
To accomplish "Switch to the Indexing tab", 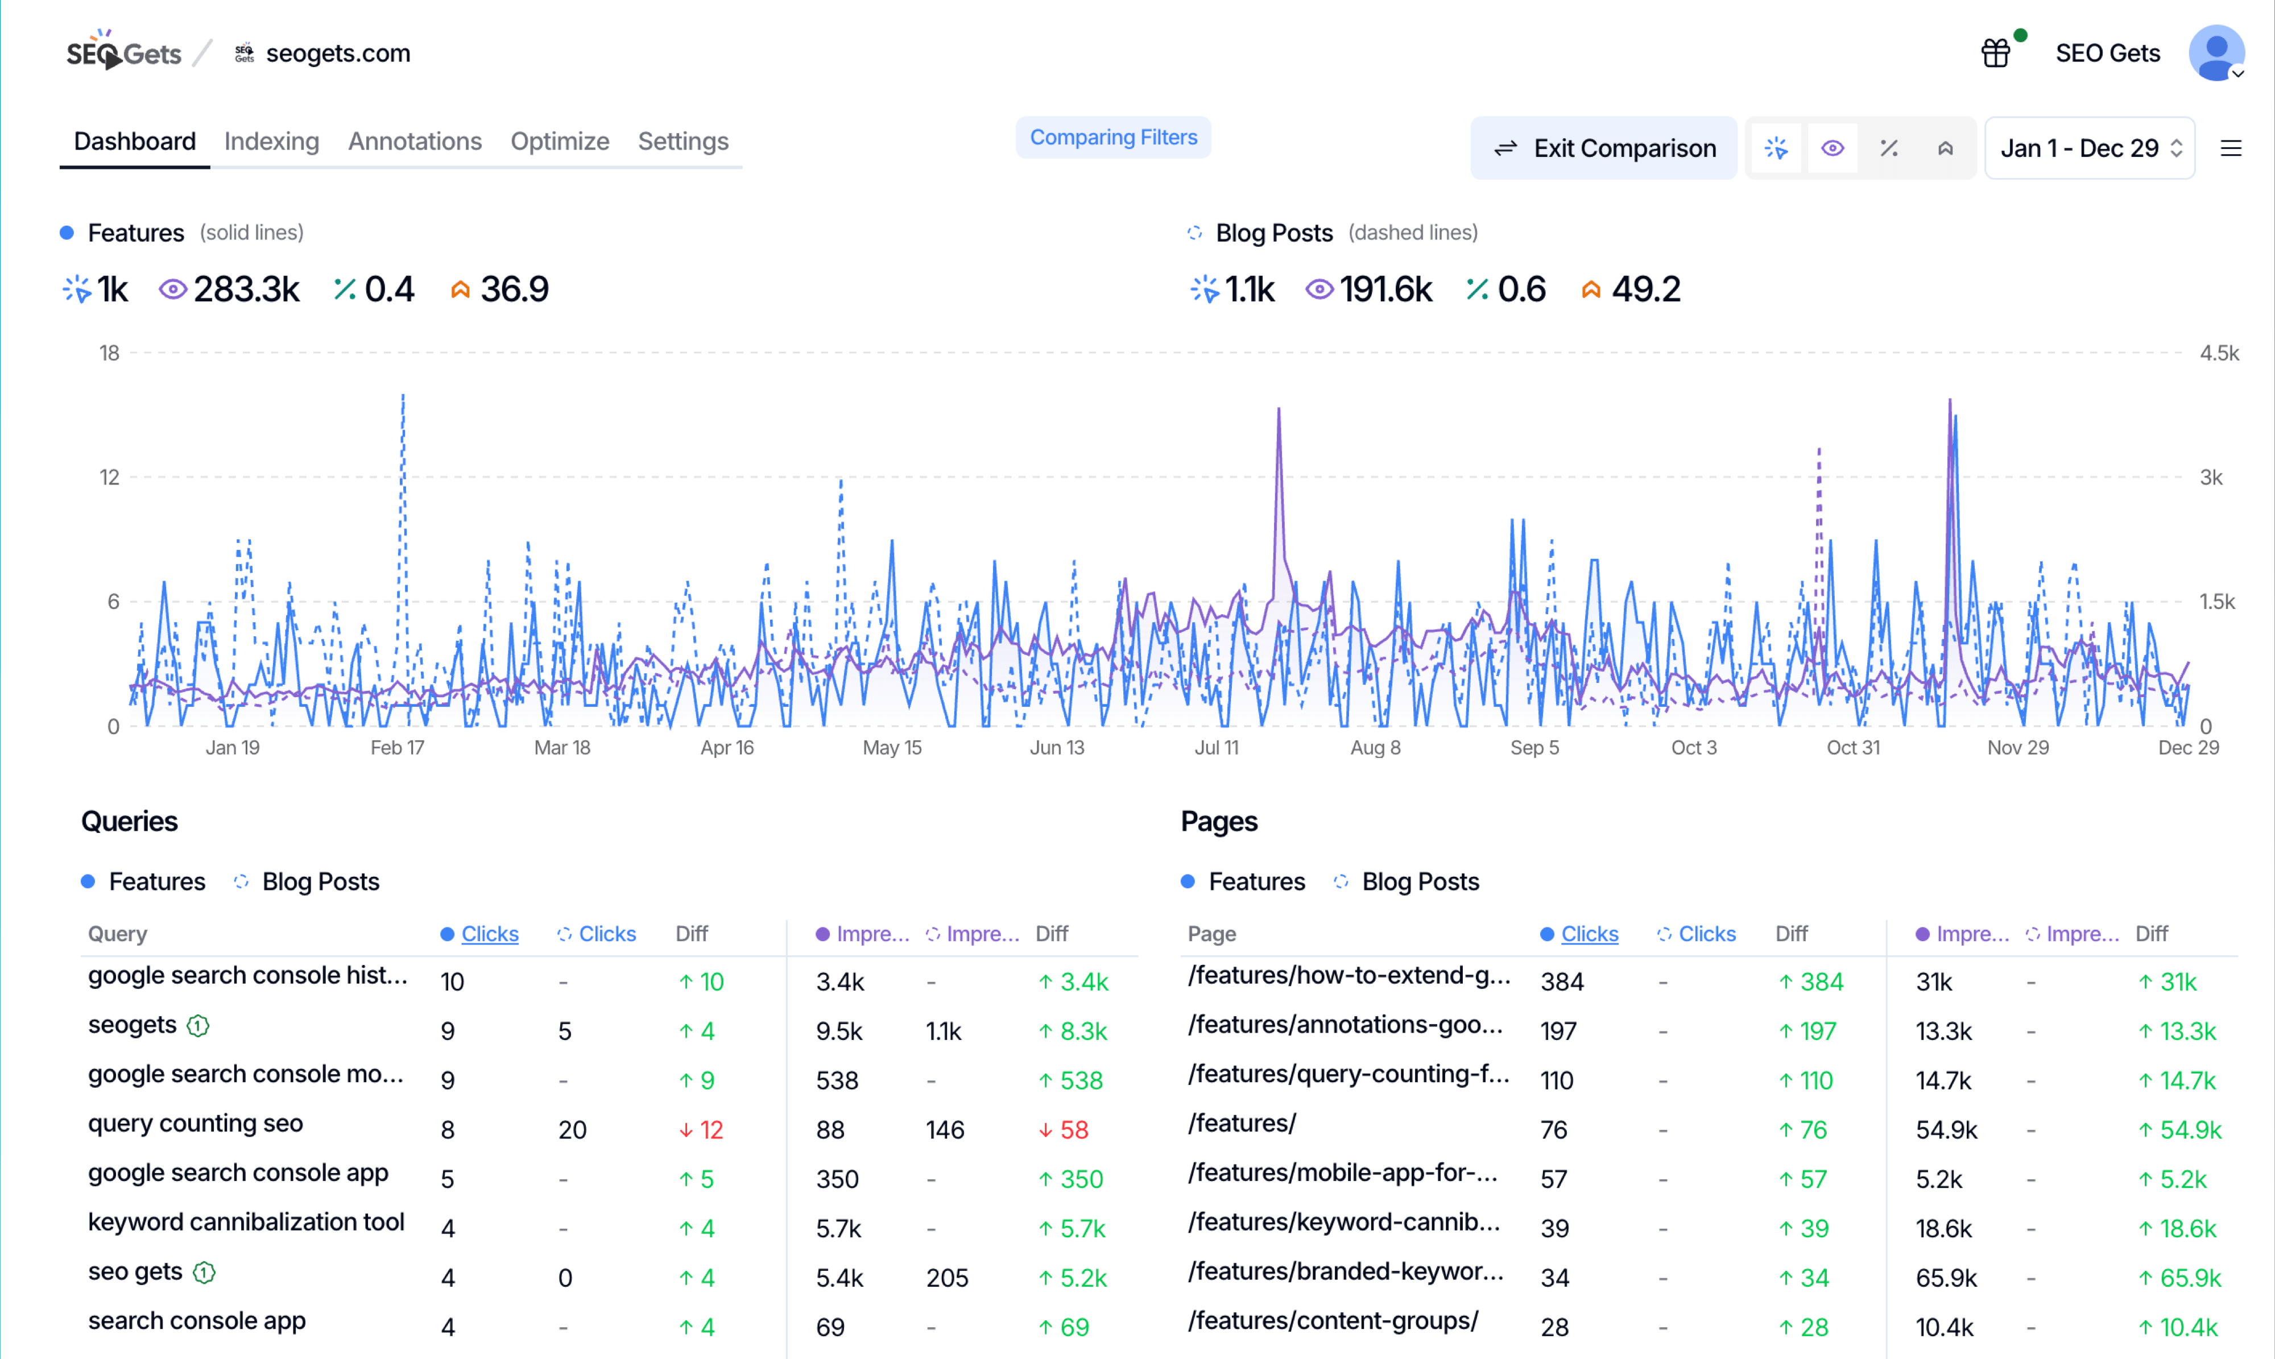I will click(271, 141).
